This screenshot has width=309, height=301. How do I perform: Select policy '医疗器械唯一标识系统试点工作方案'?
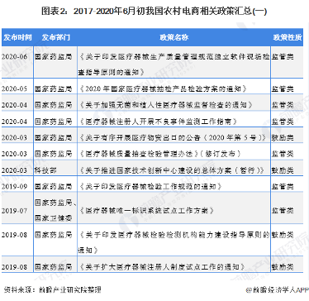[x=146, y=211]
